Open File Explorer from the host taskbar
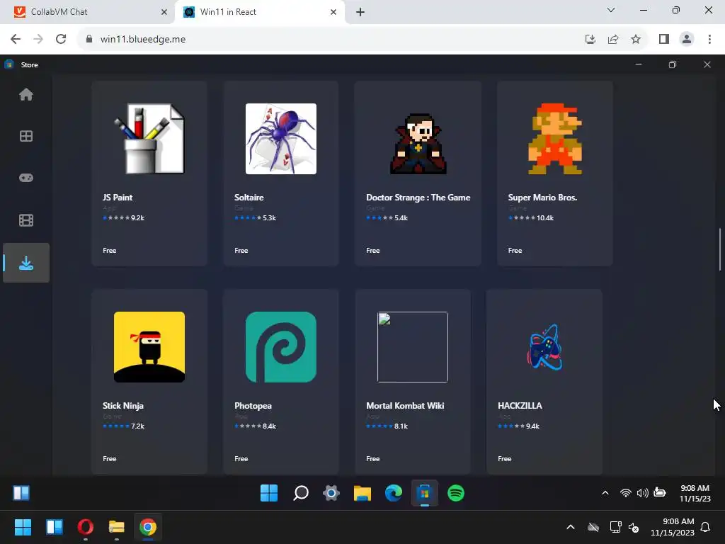The image size is (725, 544). click(x=117, y=527)
